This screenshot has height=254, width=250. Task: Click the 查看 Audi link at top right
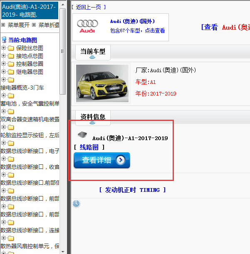pos(225,27)
